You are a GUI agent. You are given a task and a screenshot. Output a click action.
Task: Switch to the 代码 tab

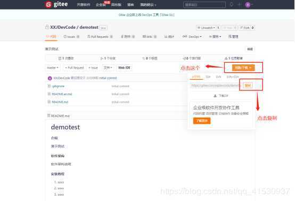(x=51, y=37)
